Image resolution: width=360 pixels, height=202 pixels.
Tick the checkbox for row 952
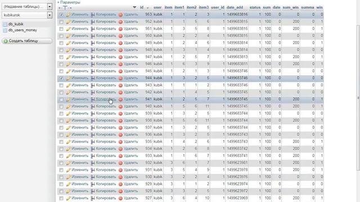point(61,22)
